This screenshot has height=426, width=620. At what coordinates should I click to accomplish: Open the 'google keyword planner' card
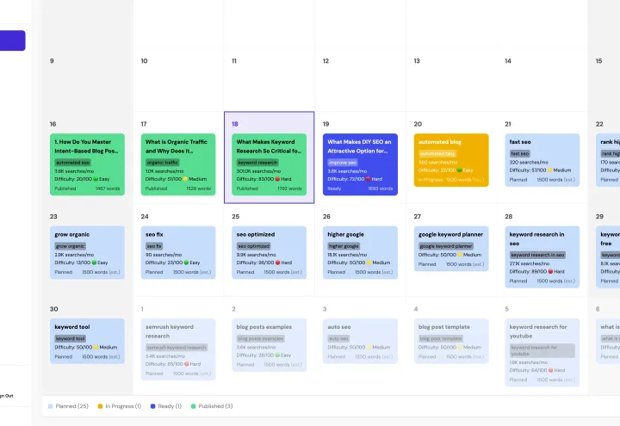click(x=451, y=249)
